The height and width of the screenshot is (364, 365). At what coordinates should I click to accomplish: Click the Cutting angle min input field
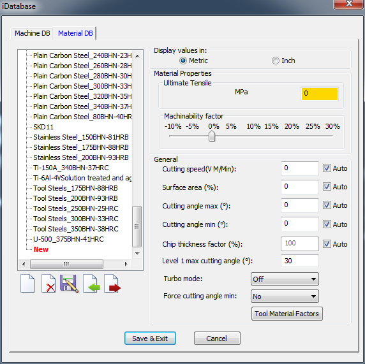tap(299, 224)
